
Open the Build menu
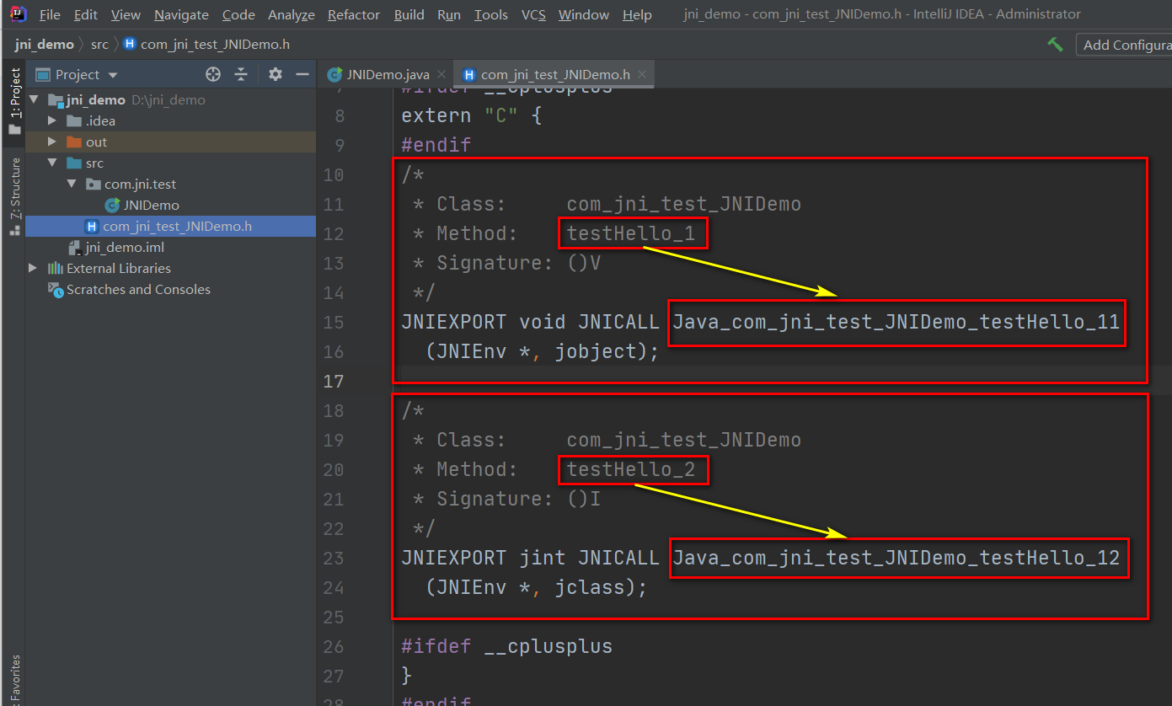click(409, 14)
